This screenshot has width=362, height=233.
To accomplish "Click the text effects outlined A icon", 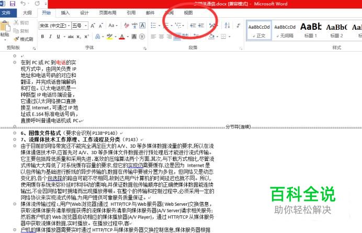I will (x=98, y=37).
